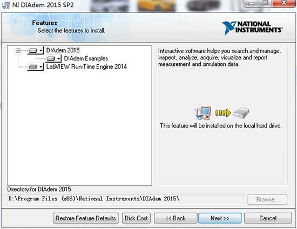
Task: Click the 'Features' heading
Action: (x=44, y=23)
